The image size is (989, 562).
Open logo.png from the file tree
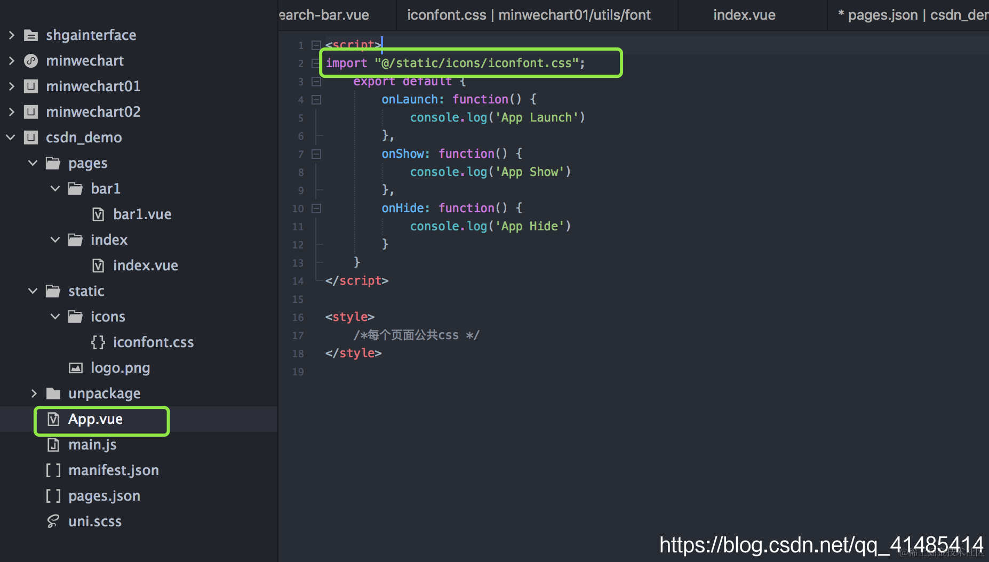pyautogui.click(x=120, y=368)
